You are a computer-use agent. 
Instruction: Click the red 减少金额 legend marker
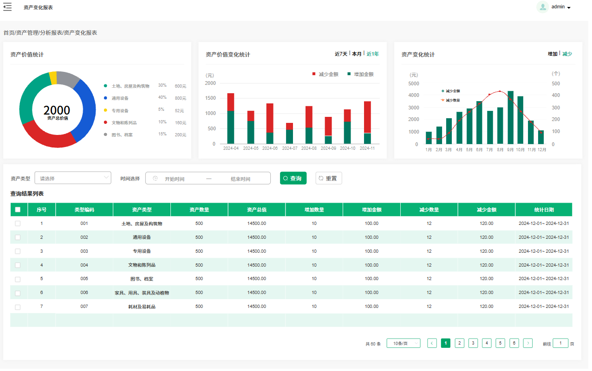(x=314, y=74)
